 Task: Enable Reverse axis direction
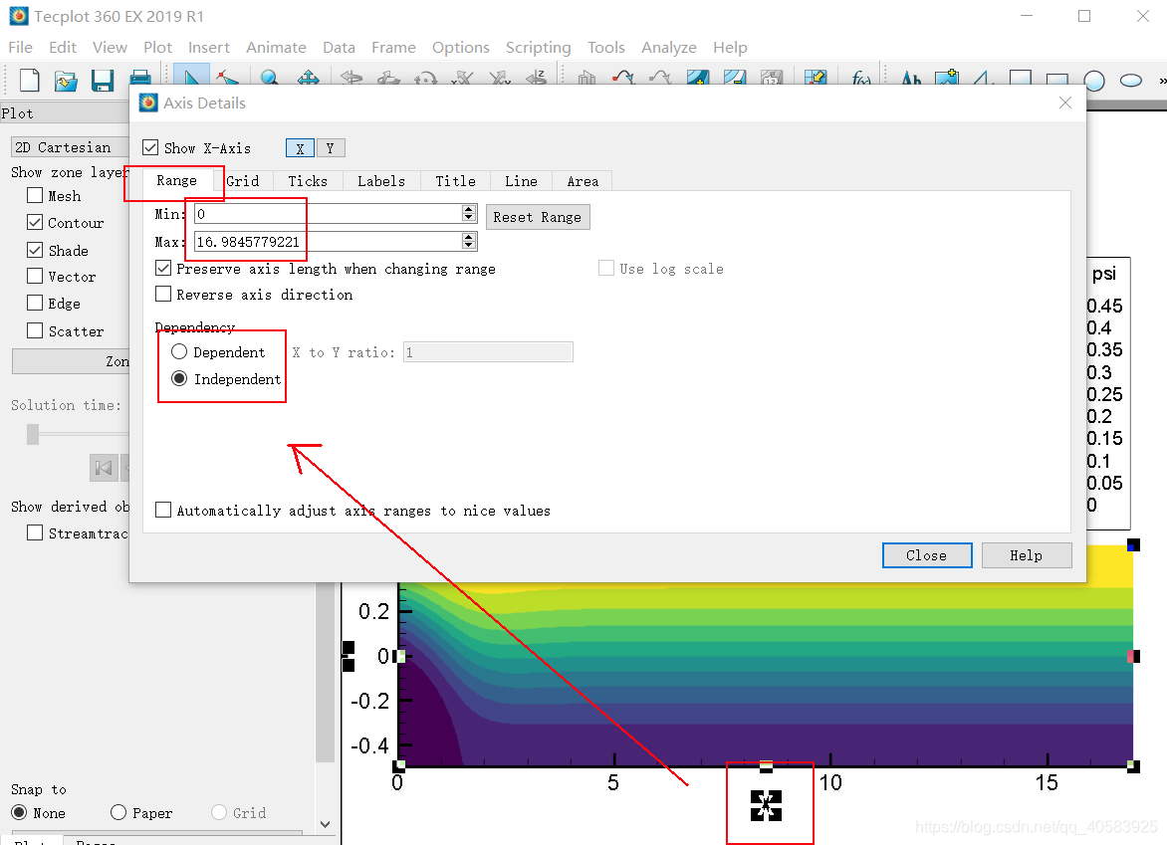pos(163,294)
